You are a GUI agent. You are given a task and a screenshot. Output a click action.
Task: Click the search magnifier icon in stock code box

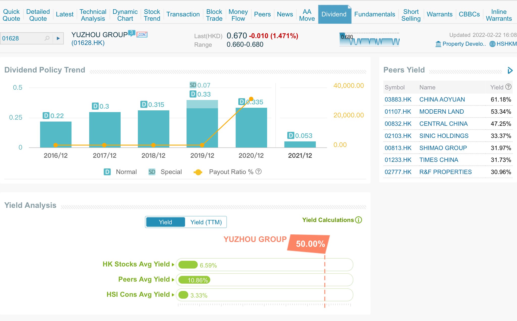click(x=47, y=38)
